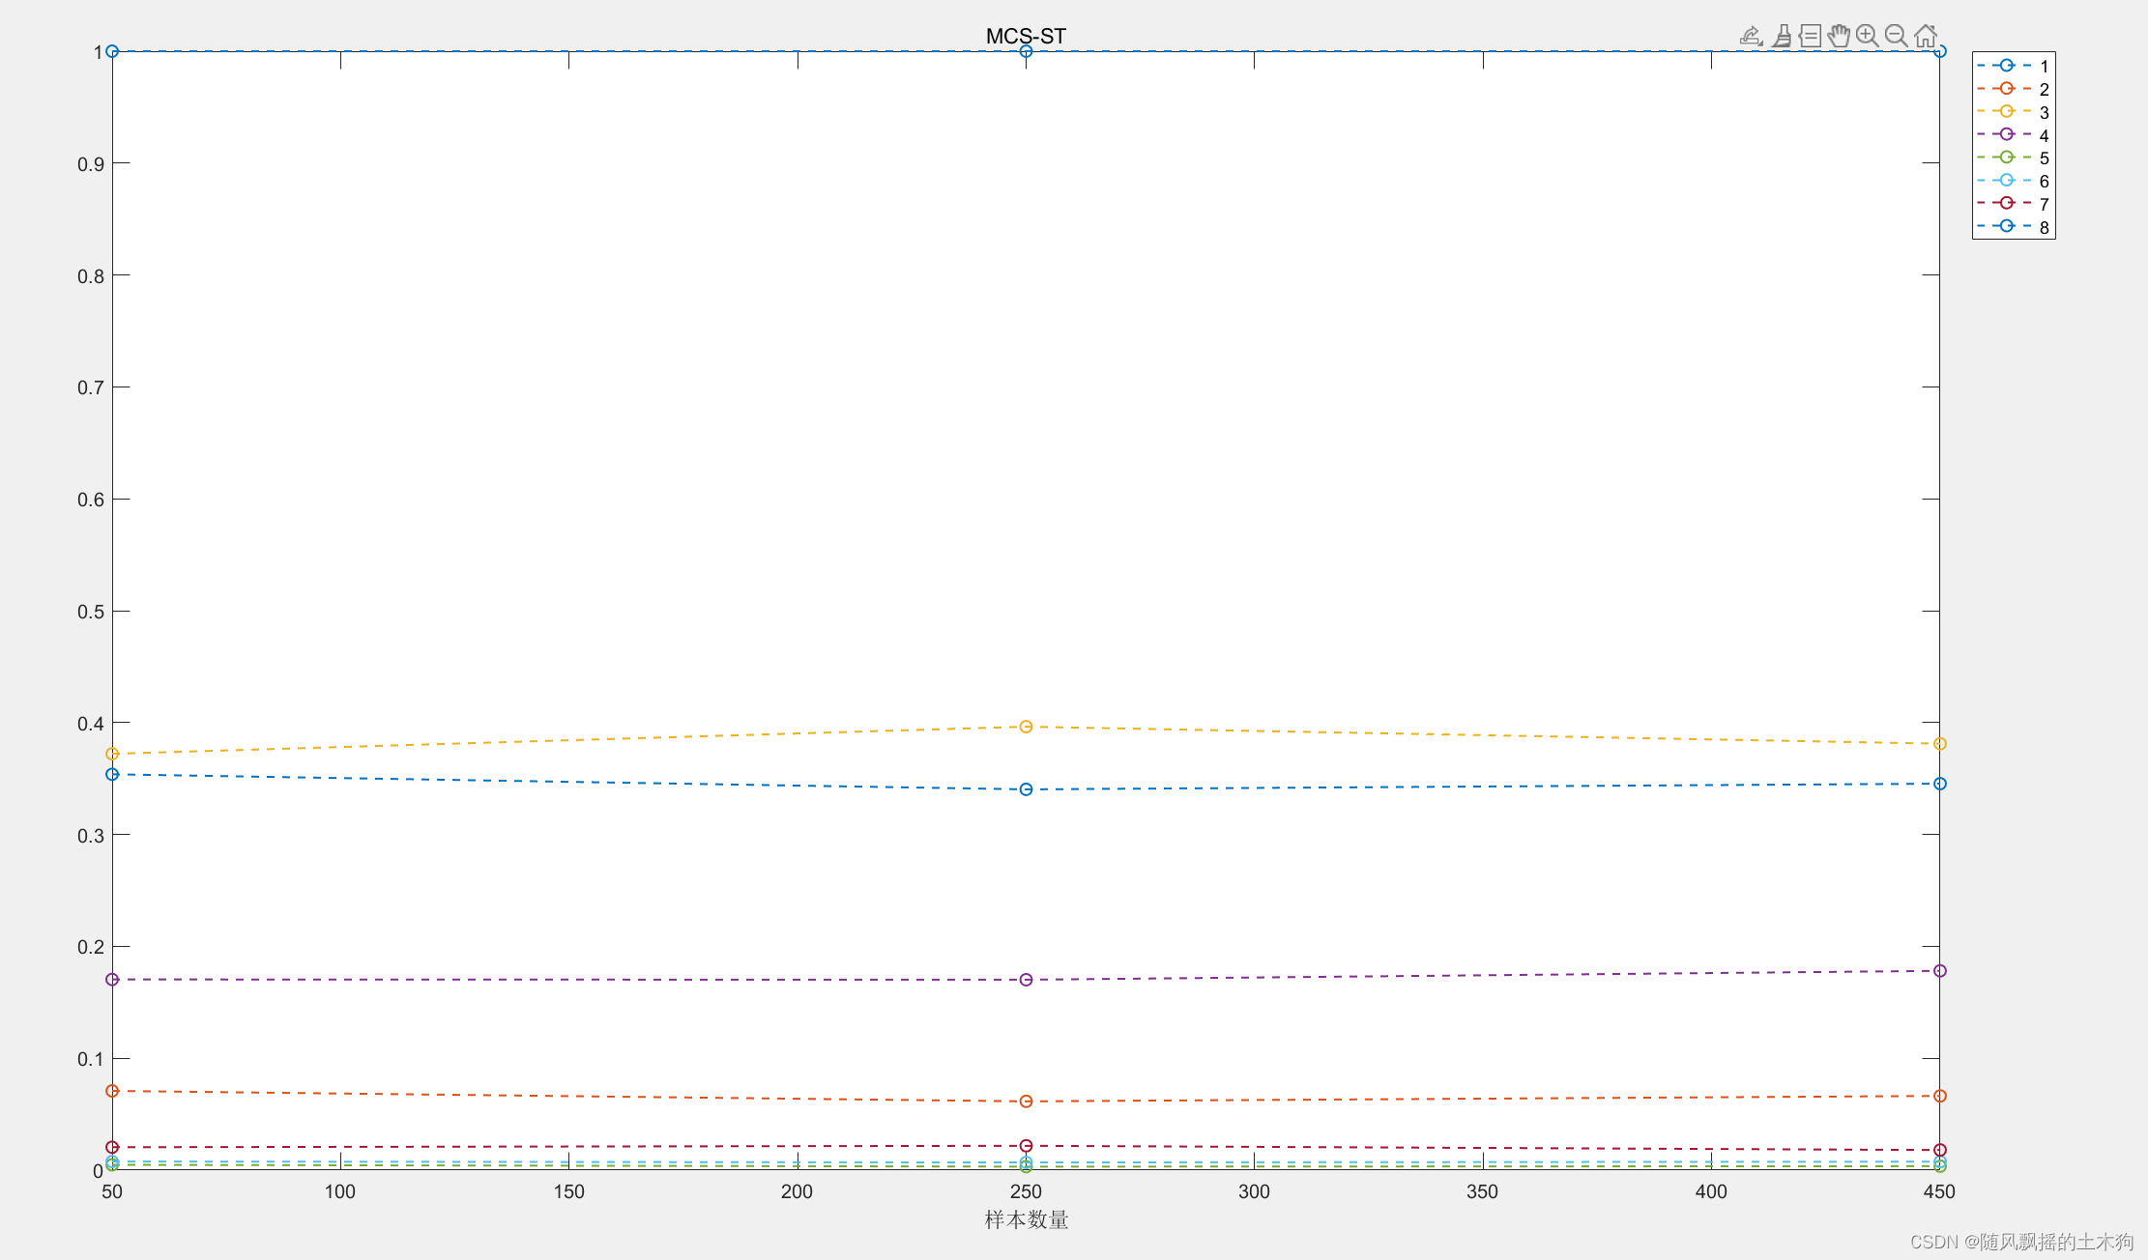Activate the data brush tool
Viewport: 2148px width, 1260px height.
[1782, 37]
